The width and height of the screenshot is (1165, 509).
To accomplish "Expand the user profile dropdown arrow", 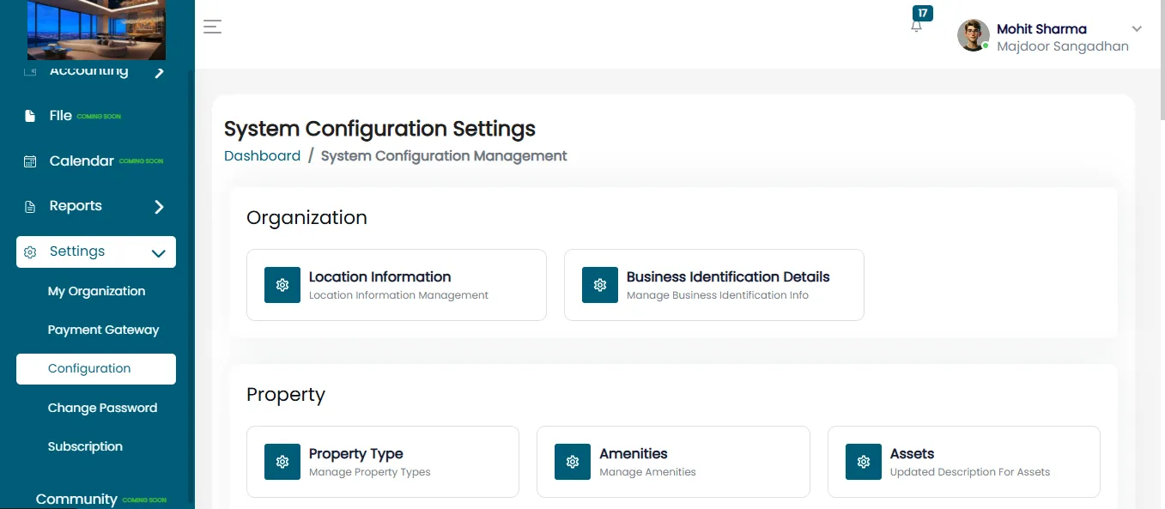I will (1137, 29).
